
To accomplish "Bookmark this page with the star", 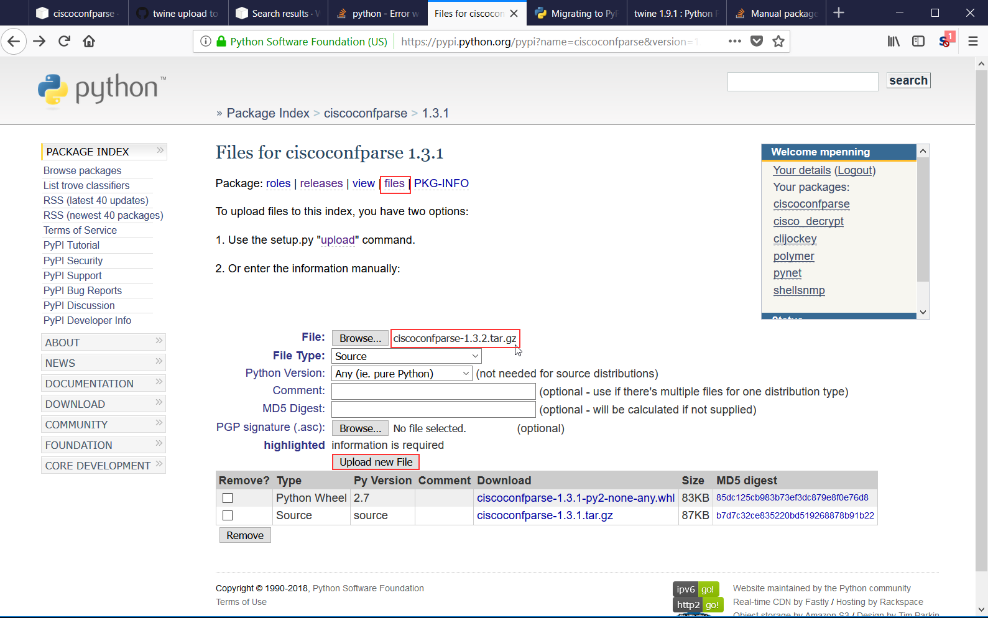I will click(778, 42).
